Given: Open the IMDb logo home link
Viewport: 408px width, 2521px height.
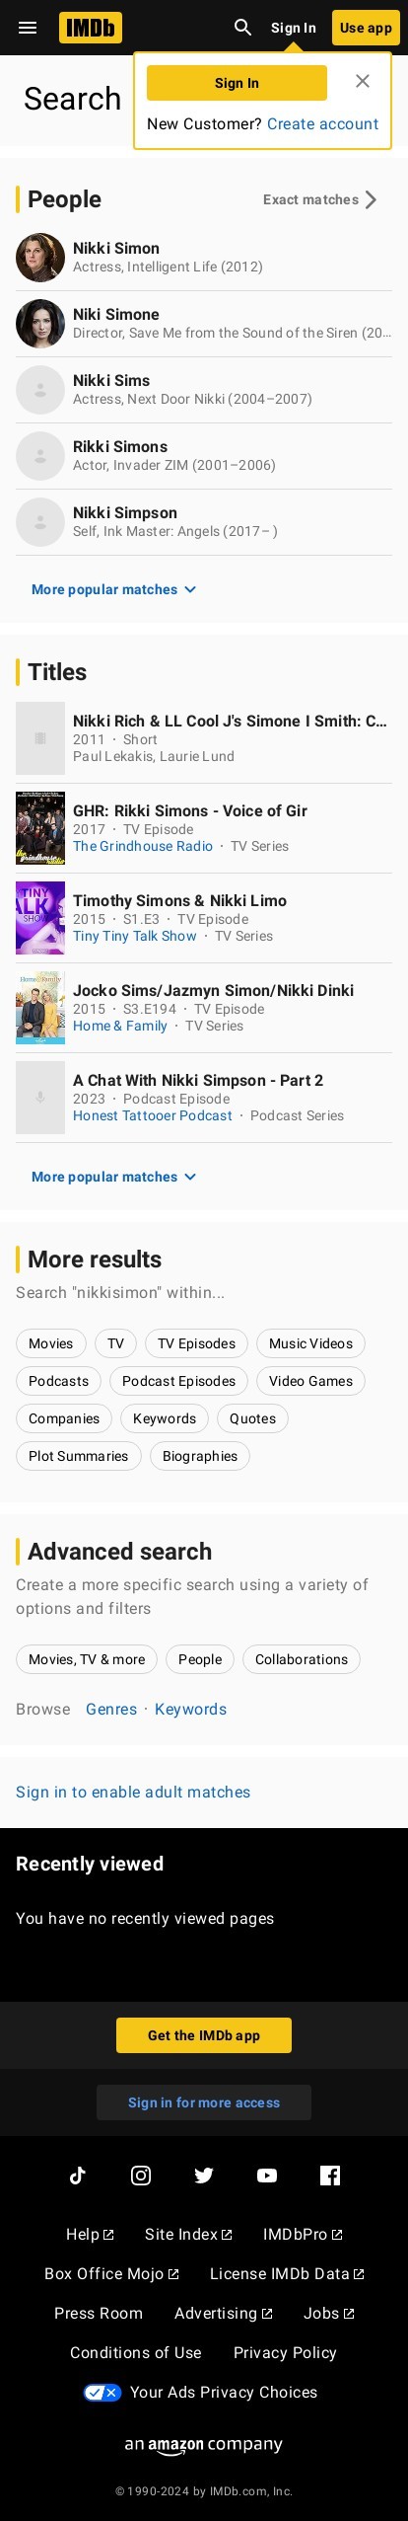Looking at the screenshot, I should (91, 28).
